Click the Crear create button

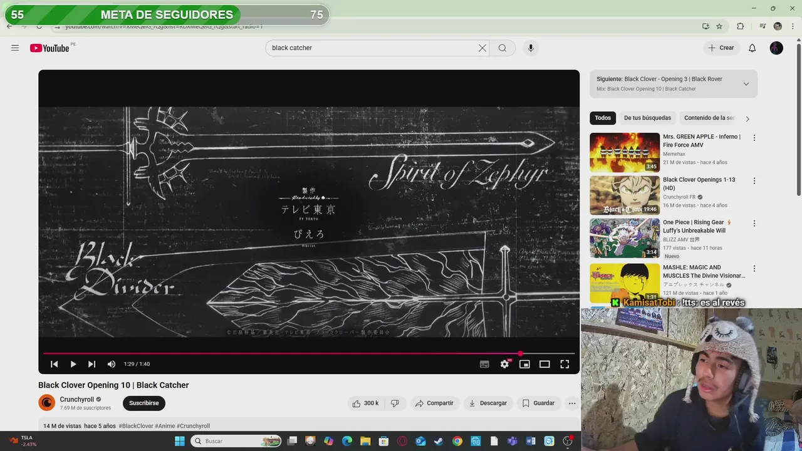(721, 48)
